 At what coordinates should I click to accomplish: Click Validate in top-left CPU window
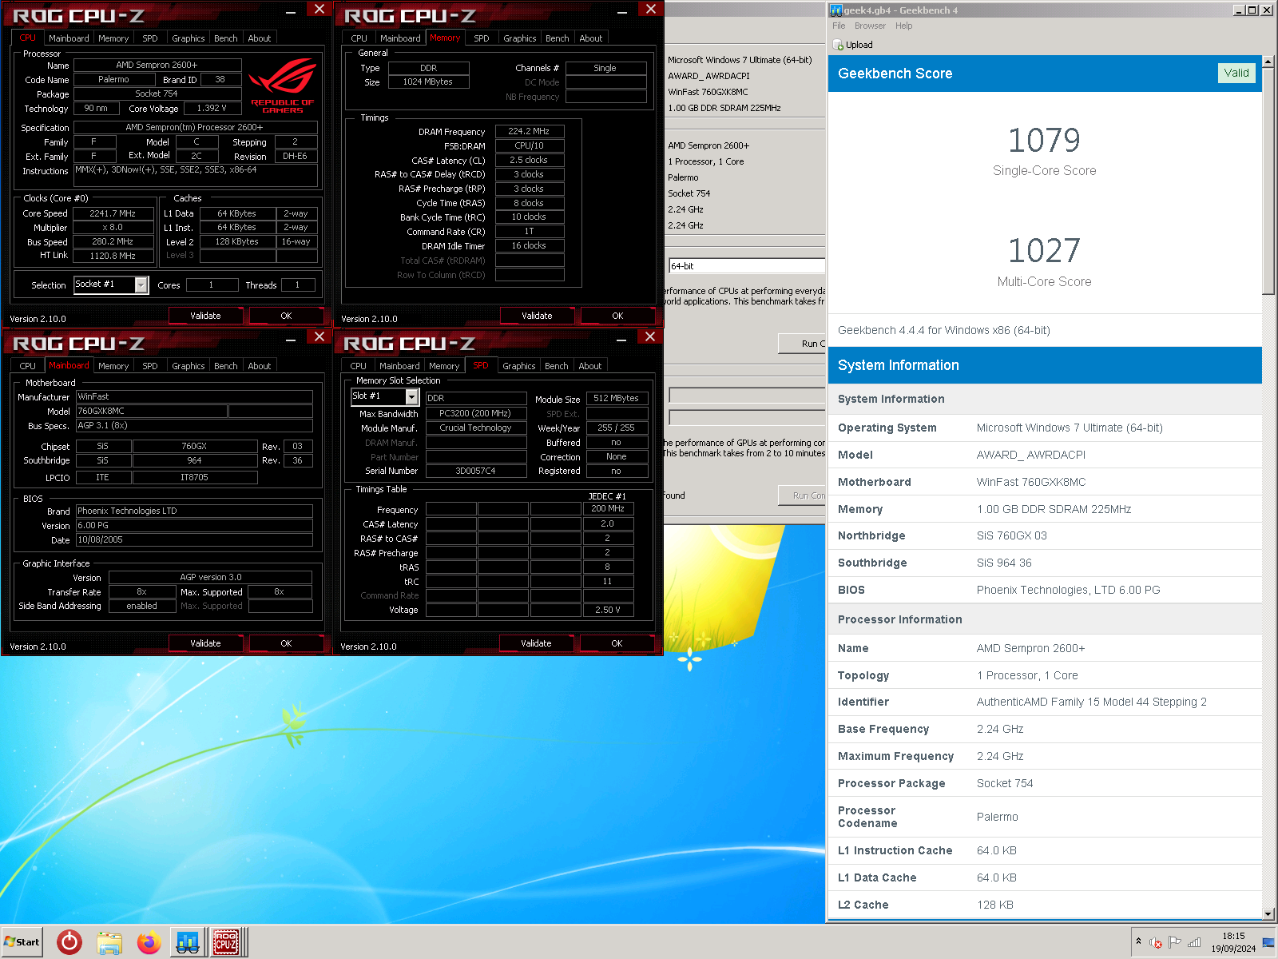205,316
